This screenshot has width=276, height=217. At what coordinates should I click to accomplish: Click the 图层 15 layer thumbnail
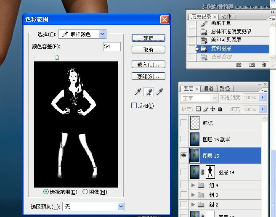(195, 156)
